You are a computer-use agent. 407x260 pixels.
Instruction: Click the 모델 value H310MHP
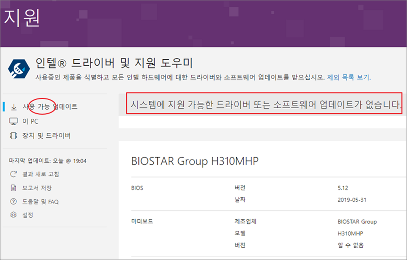(x=350, y=234)
